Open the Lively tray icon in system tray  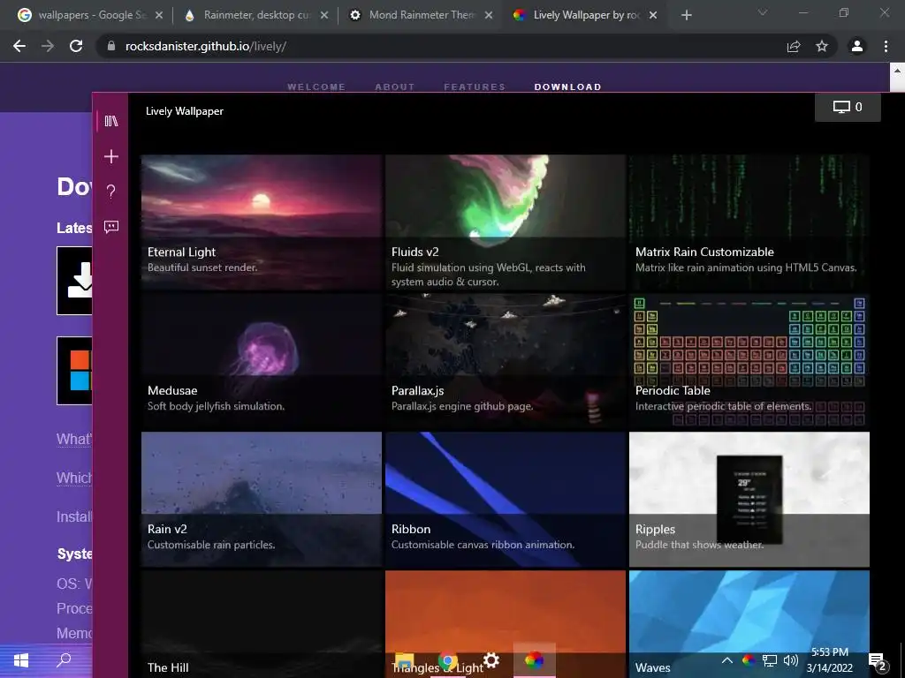pos(748,660)
